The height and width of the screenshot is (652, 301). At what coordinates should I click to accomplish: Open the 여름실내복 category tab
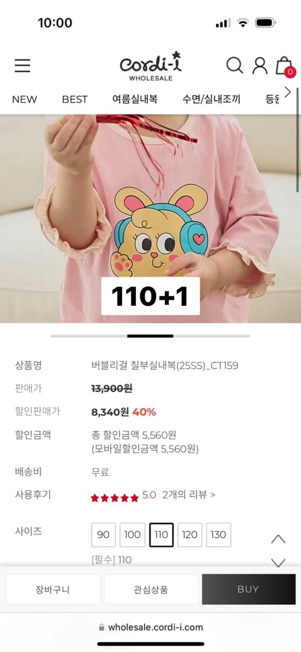[x=135, y=99]
